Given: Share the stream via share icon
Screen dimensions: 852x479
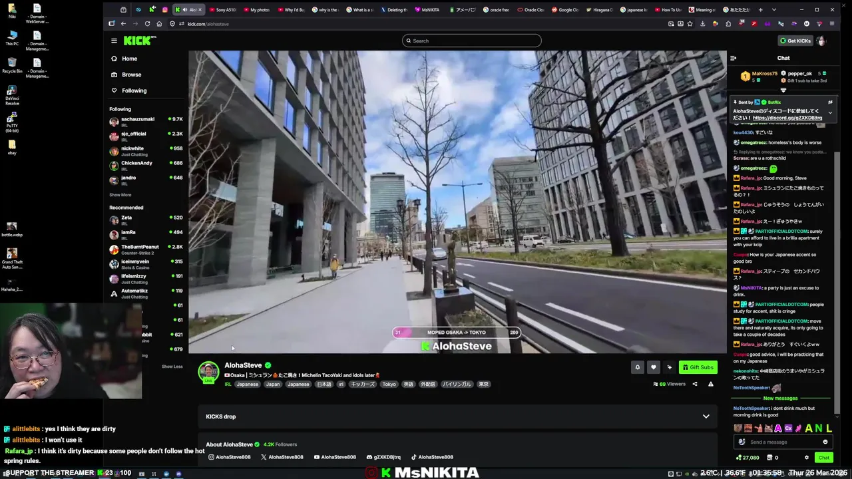Looking at the screenshot, I should click(694, 384).
